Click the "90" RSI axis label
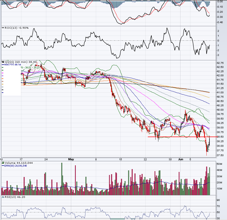The width and height of the screenshot is (227, 220). pyautogui.click(x=218, y=200)
